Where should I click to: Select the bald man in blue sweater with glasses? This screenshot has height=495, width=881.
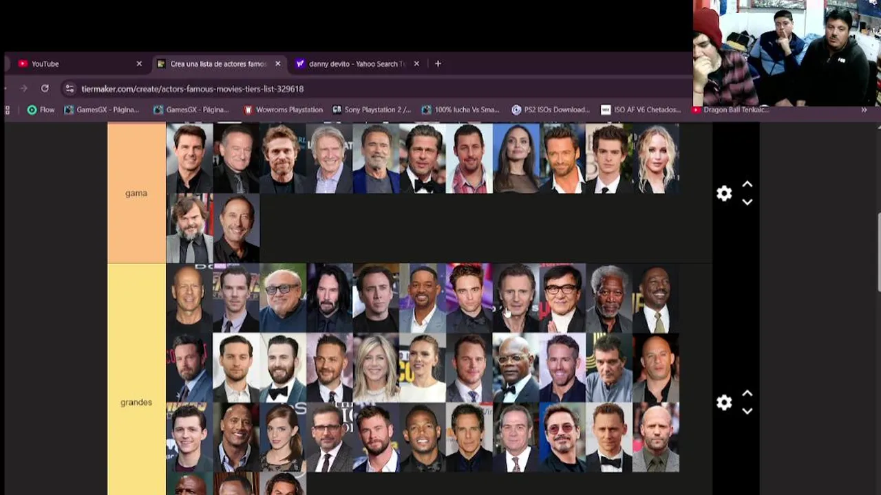tap(283, 298)
